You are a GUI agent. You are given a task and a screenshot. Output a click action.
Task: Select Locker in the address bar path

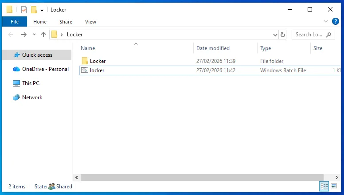74,35
